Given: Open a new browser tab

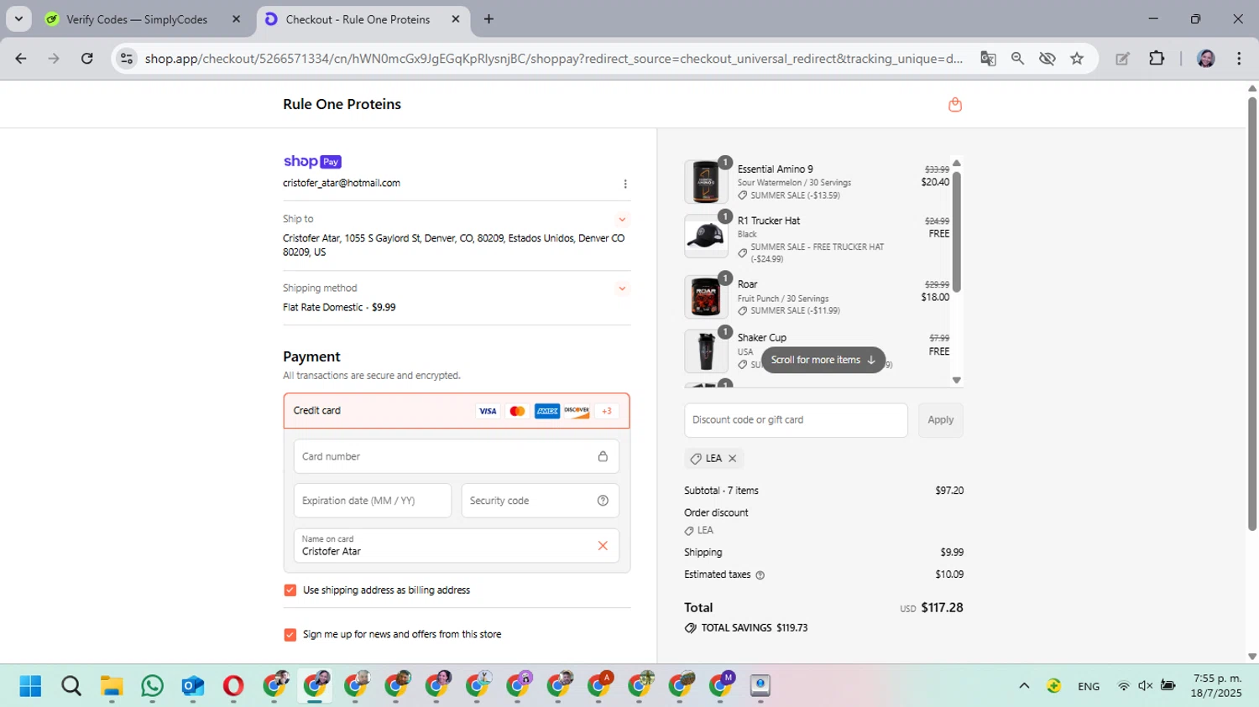Looking at the screenshot, I should pos(488,19).
